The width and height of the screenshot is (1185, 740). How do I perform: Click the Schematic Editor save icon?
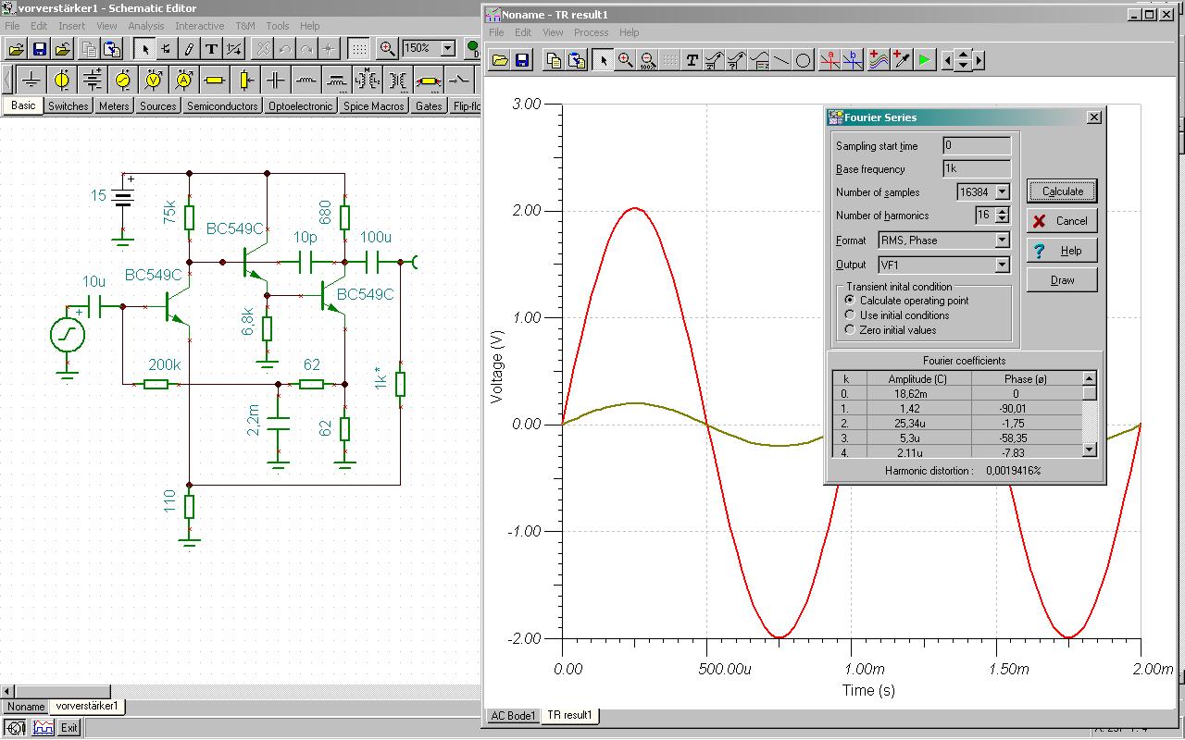pos(40,49)
